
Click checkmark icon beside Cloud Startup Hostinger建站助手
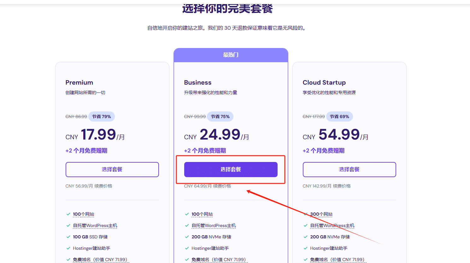coord(305,248)
